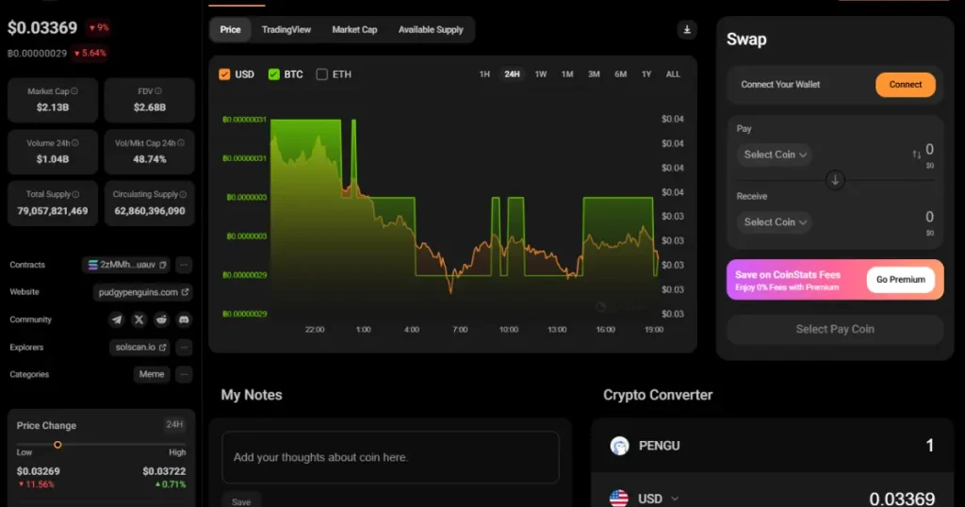Download chart data with the download icon
Viewport: 965px width, 507px height.
tap(687, 30)
